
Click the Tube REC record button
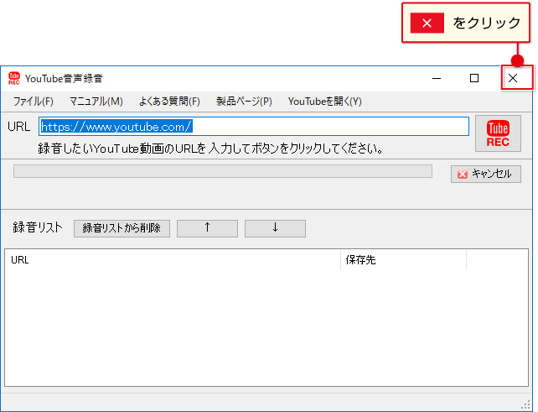pyautogui.click(x=498, y=133)
